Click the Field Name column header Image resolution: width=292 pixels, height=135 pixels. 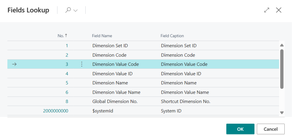(x=102, y=36)
